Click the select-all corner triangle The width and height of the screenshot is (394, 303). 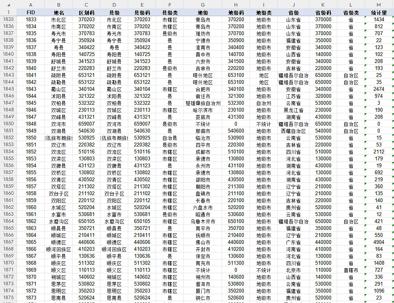coord(9,5)
